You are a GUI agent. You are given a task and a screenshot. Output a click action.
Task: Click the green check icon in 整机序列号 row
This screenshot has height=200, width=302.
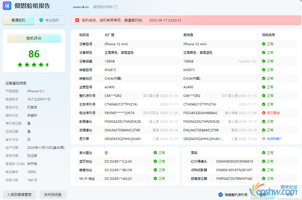point(264,96)
